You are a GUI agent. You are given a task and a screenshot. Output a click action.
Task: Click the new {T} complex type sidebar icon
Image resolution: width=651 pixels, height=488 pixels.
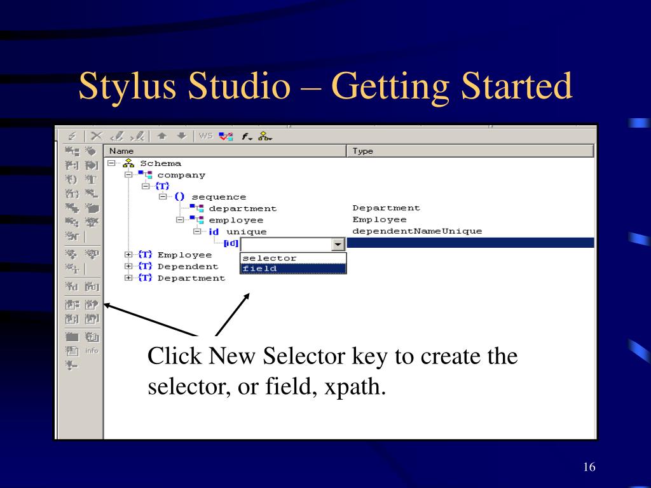click(x=71, y=193)
